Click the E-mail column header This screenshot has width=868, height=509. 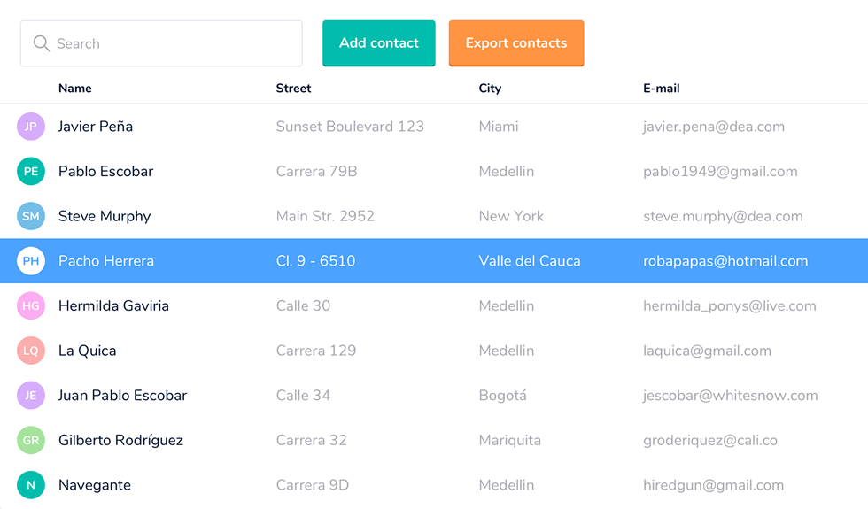point(661,89)
